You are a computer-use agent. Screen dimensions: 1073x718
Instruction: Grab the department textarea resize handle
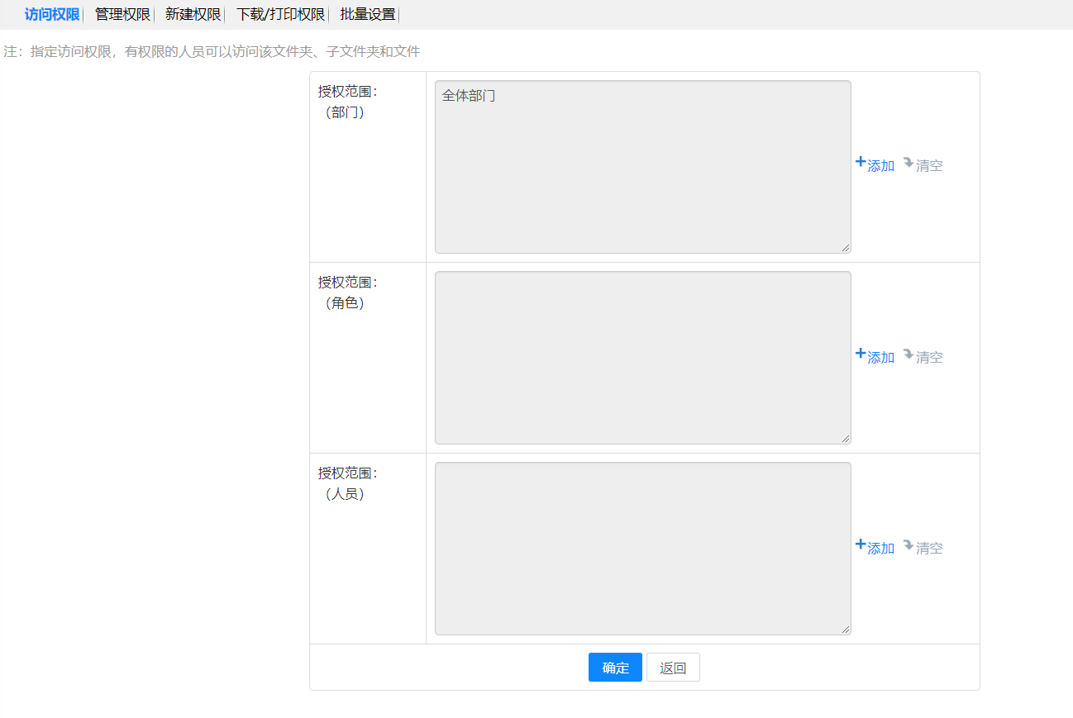pos(846,248)
